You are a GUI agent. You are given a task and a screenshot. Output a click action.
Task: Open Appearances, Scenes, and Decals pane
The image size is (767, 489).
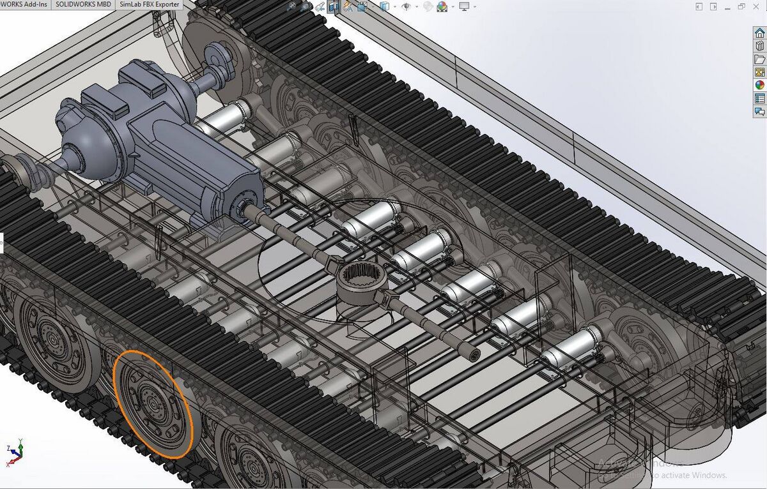[x=759, y=85]
